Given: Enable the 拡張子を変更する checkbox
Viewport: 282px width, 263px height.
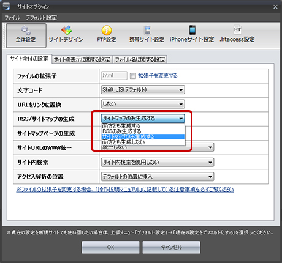Looking at the screenshot, I should pyautogui.click(x=133, y=76).
